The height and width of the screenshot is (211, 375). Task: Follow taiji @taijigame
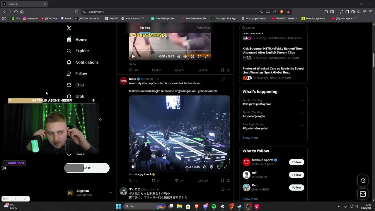pos(296,175)
